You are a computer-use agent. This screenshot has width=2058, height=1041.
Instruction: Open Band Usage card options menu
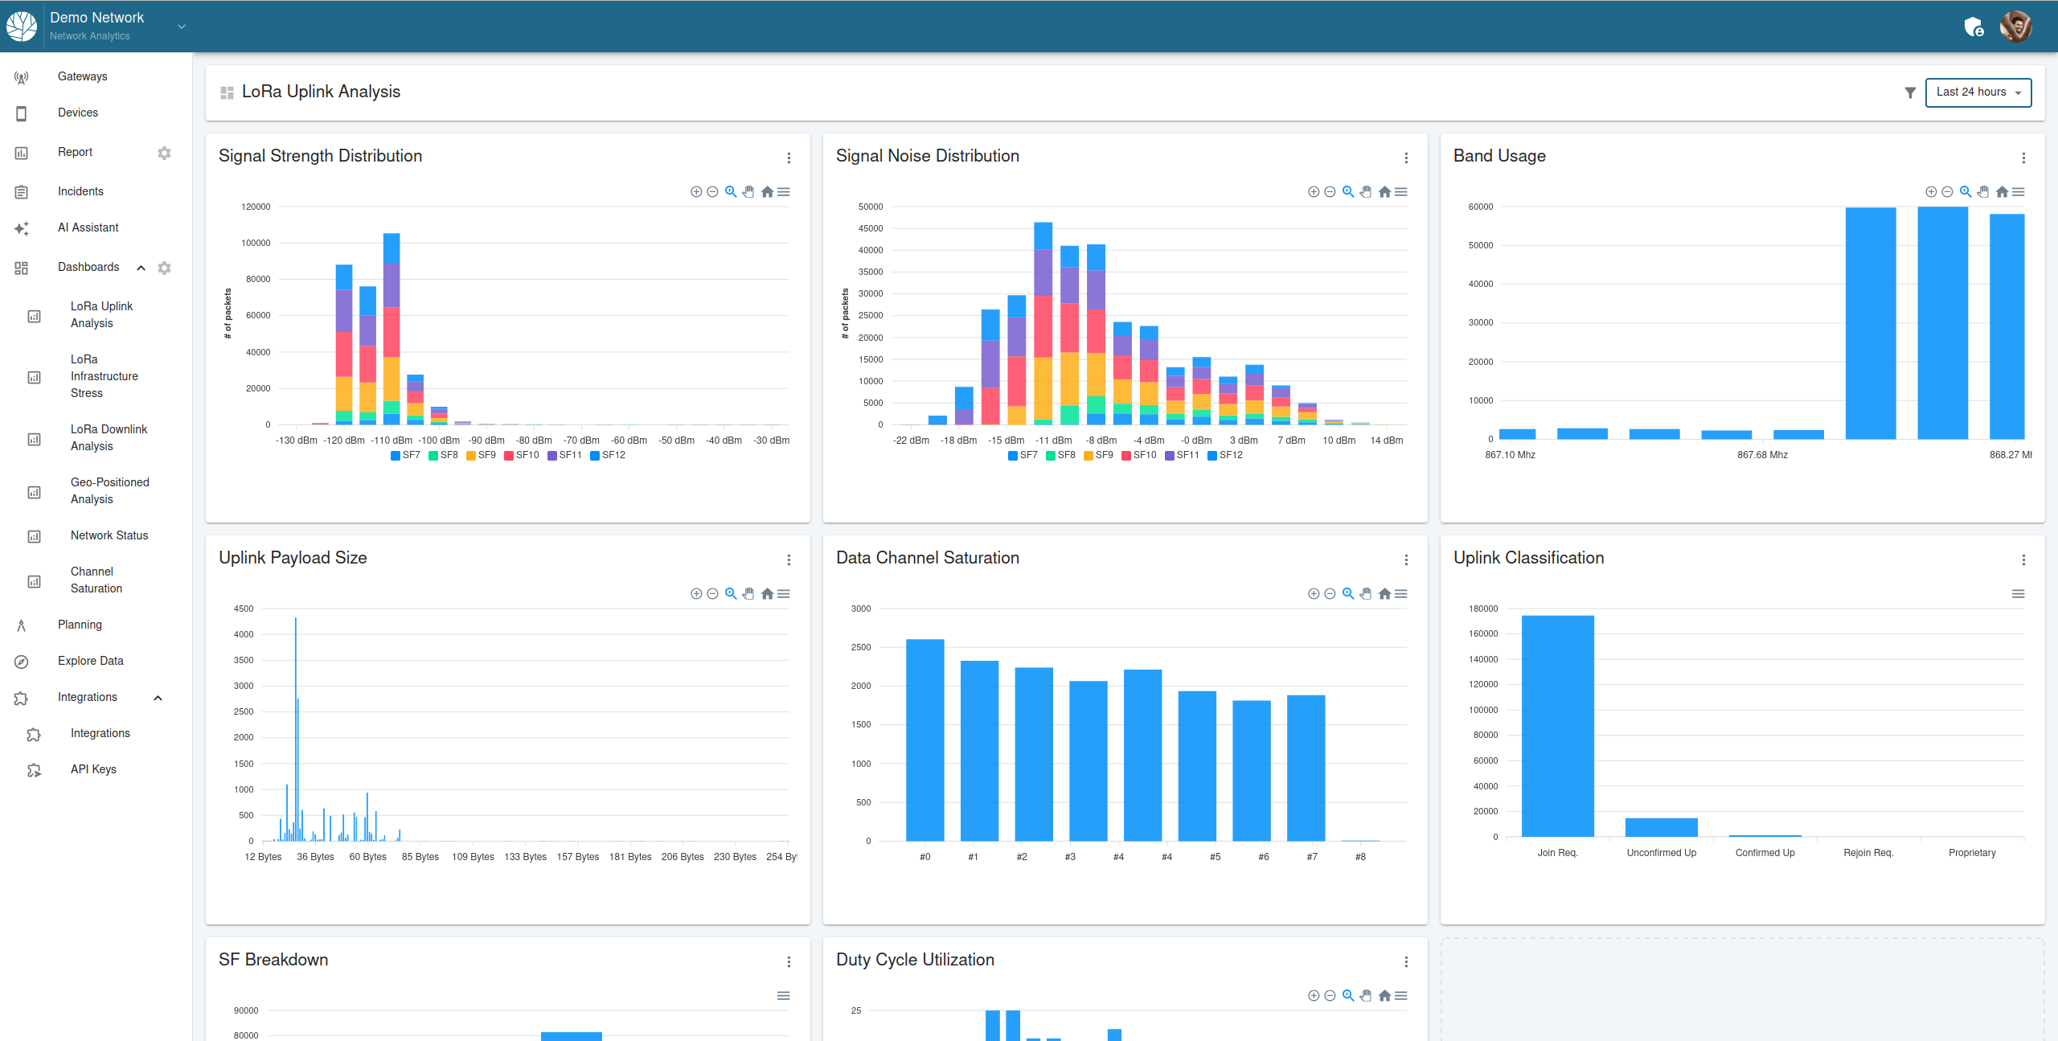(x=2023, y=158)
